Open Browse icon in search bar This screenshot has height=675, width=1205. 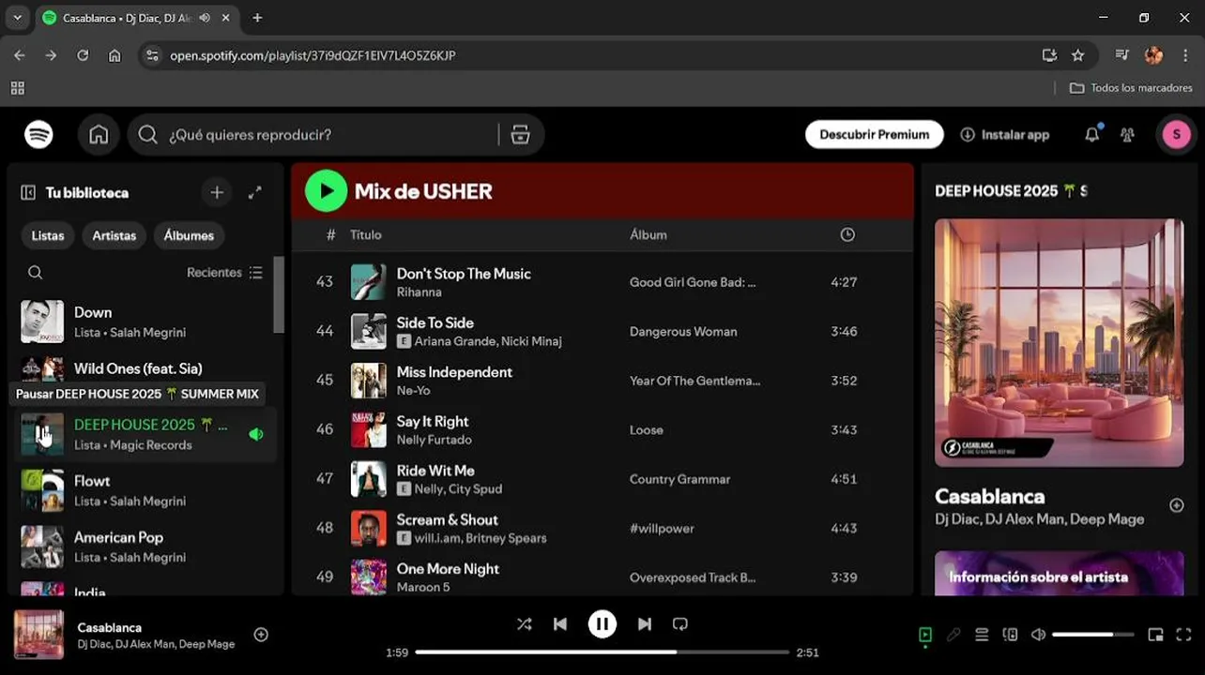coord(520,135)
